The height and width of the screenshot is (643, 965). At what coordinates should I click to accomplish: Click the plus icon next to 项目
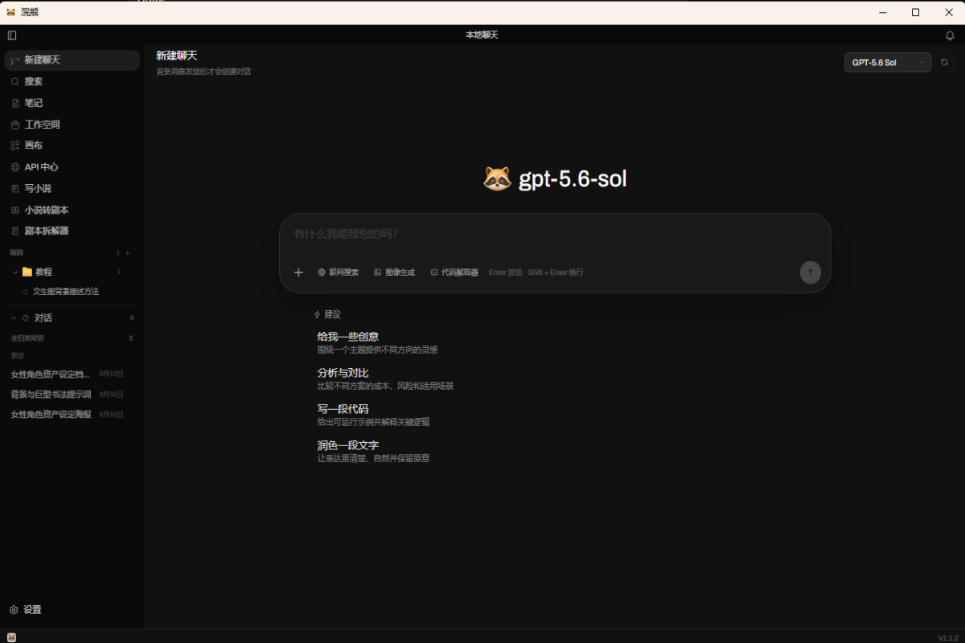[x=128, y=252]
